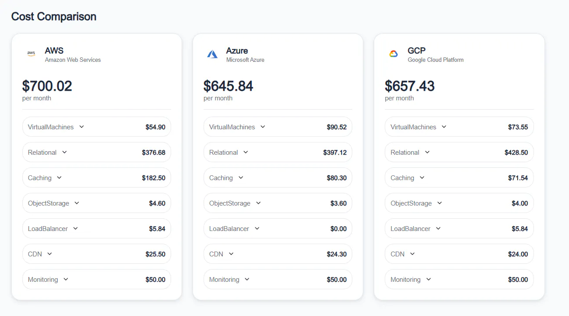Click the Azure $645.84 monthly total

pyautogui.click(x=228, y=86)
